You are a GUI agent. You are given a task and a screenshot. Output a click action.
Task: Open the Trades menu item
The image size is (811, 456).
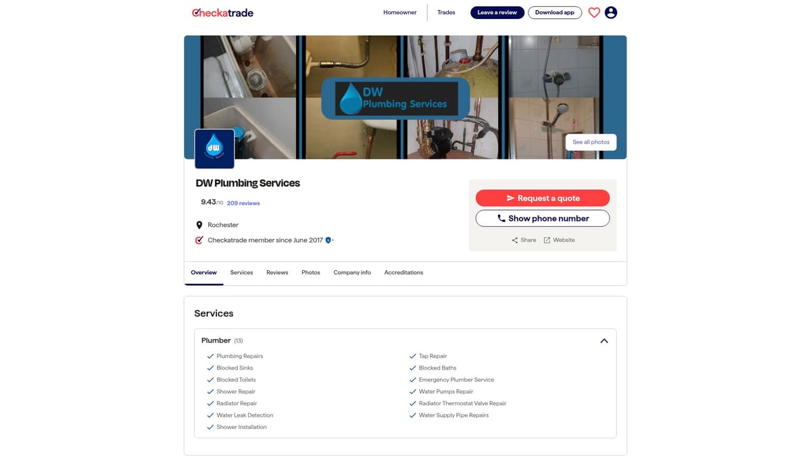pos(446,12)
